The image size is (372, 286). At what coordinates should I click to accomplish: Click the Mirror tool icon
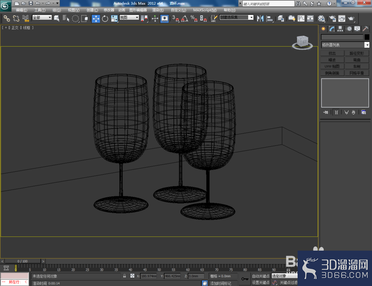point(260,19)
